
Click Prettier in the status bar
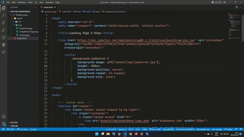click(228, 129)
